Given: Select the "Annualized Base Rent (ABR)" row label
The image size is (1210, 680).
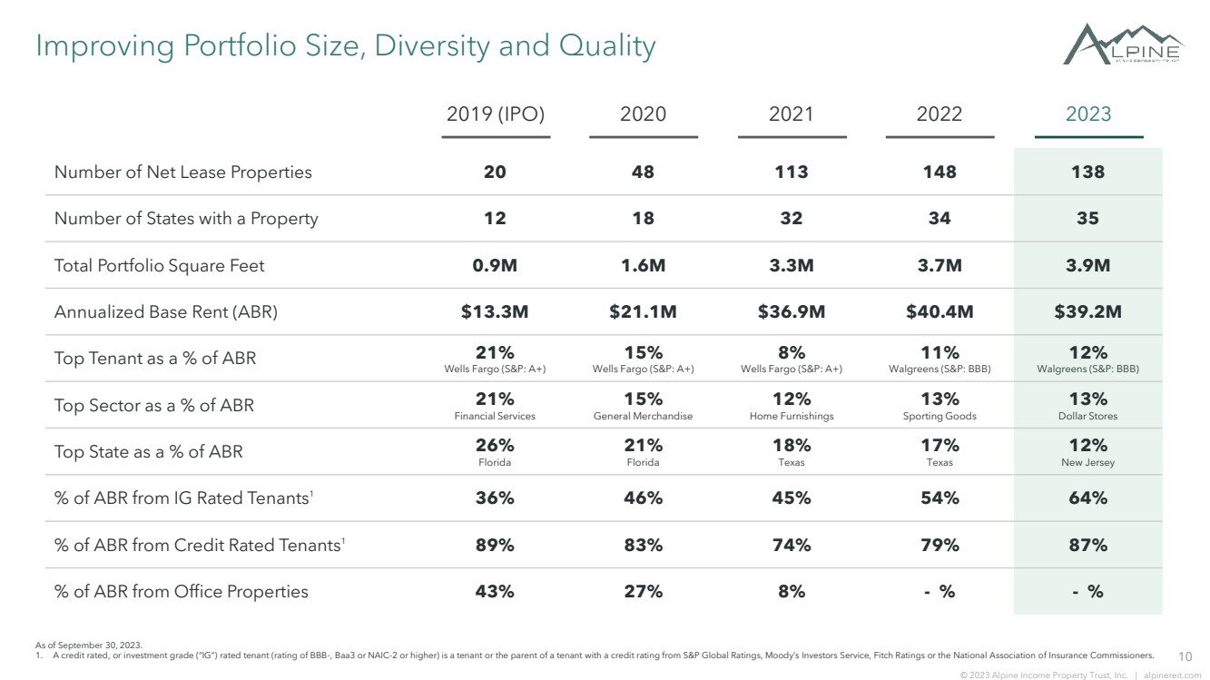Looking at the screenshot, I should click(166, 312).
